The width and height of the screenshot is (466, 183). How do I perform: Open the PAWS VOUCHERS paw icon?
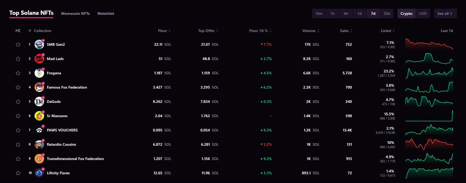pyautogui.click(x=39, y=130)
